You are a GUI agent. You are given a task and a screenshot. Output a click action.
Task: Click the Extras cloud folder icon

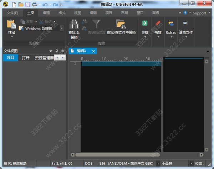click(x=171, y=23)
